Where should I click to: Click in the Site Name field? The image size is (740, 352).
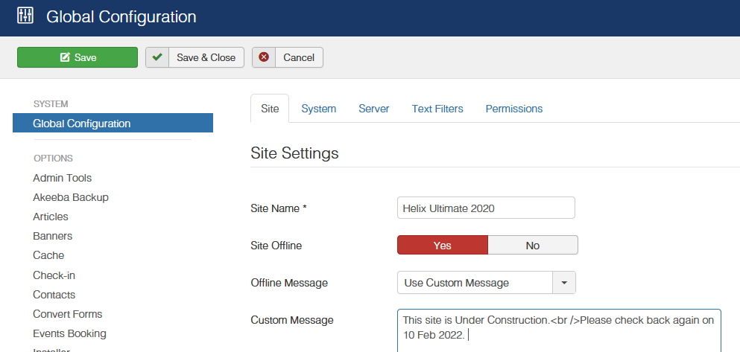[486, 208]
